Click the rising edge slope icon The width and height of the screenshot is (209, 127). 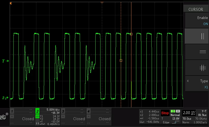[x=176, y=122]
